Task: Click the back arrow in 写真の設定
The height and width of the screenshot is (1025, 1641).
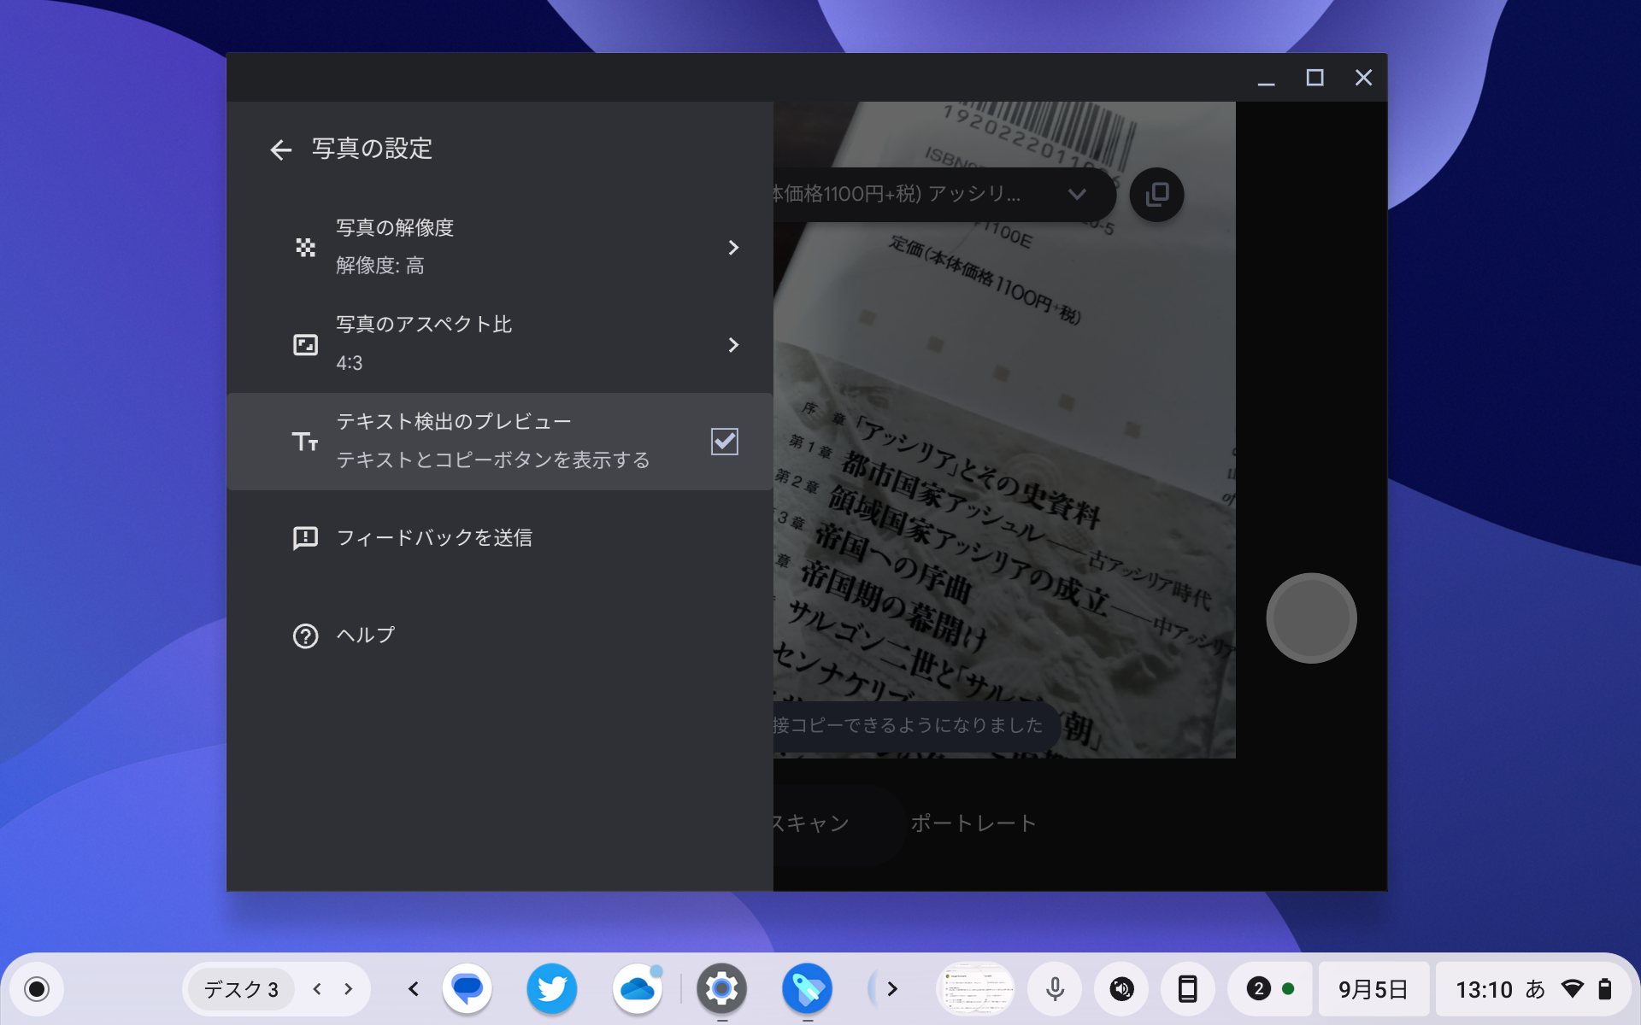Action: (x=281, y=149)
